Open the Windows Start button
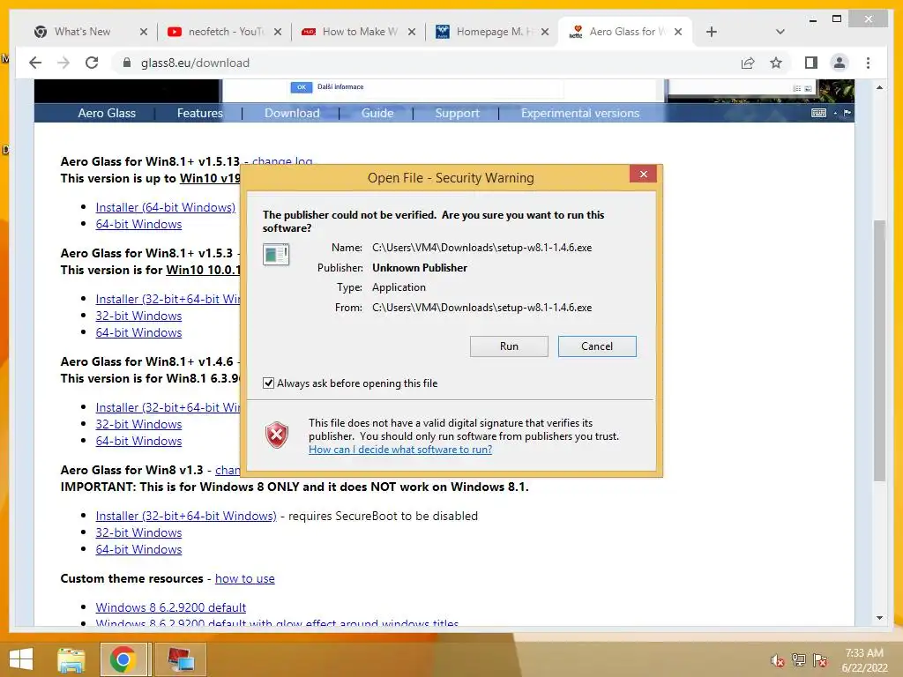The image size is (903, 677). 21,659
